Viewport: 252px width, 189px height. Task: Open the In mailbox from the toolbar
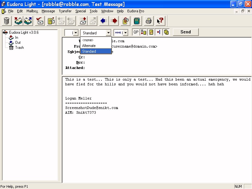(x=18, y=21)
